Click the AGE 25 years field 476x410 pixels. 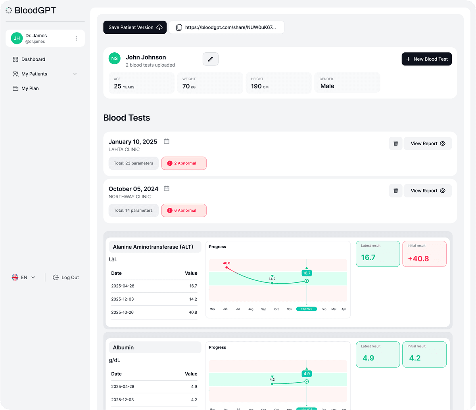(x=142, y=83)
